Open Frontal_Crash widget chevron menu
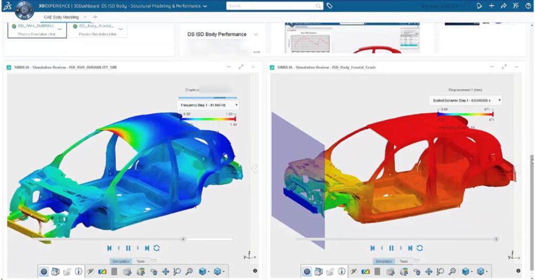Screen dimensions: 535x280 [516, 67]
